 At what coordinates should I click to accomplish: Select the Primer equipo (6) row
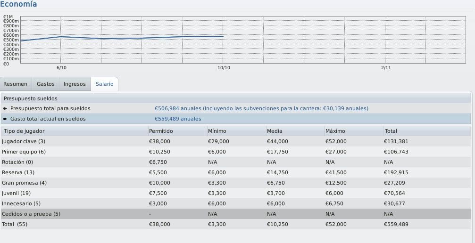pyautogui.click(x=236, y=152)
